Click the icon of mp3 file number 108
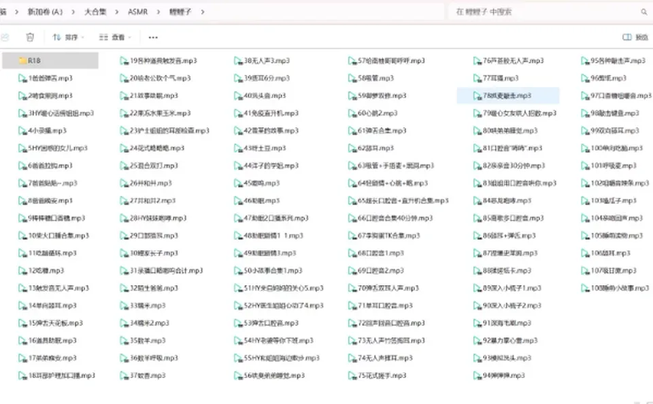653x404 pixels. pos(585,288)
